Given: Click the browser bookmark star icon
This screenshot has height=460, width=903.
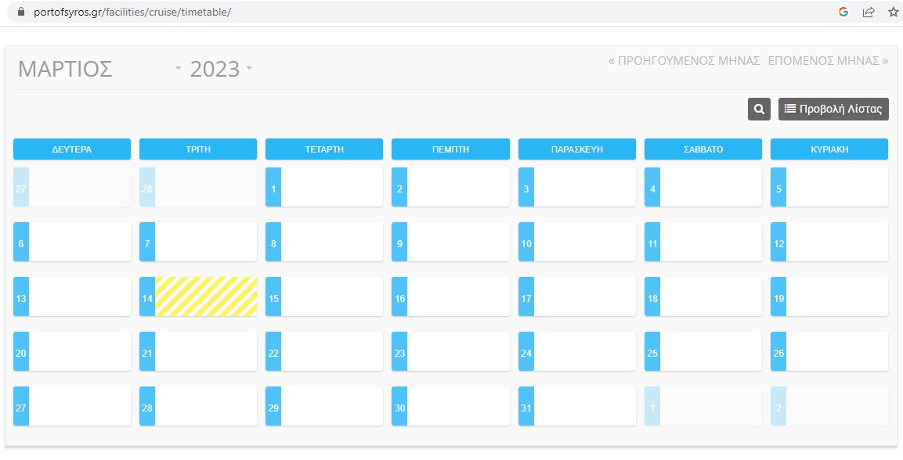Looking at the screenshot, I should click(x=893, y=12).
